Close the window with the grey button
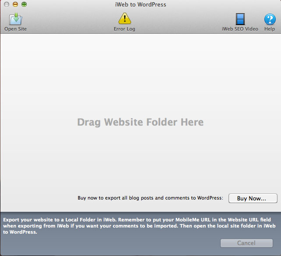The image size is (281, 256). (x=7, y=4)
